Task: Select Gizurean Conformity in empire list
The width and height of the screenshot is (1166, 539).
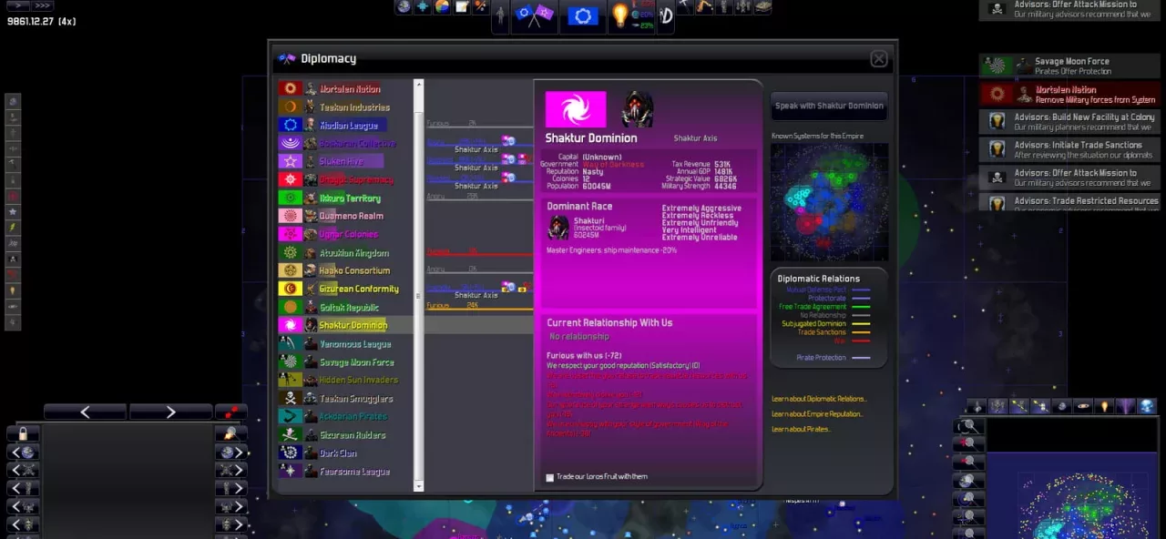Action: 345,289
